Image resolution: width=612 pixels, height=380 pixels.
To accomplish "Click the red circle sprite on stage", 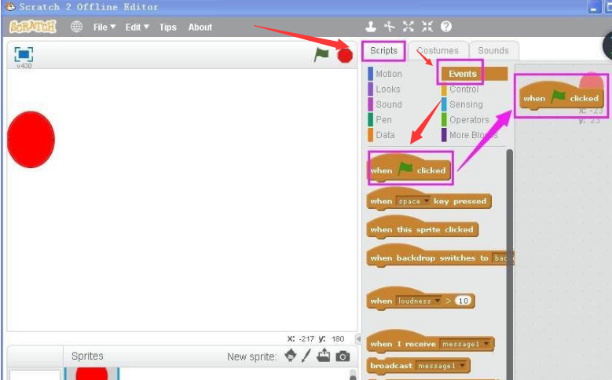I will click(x=31, y=140).
